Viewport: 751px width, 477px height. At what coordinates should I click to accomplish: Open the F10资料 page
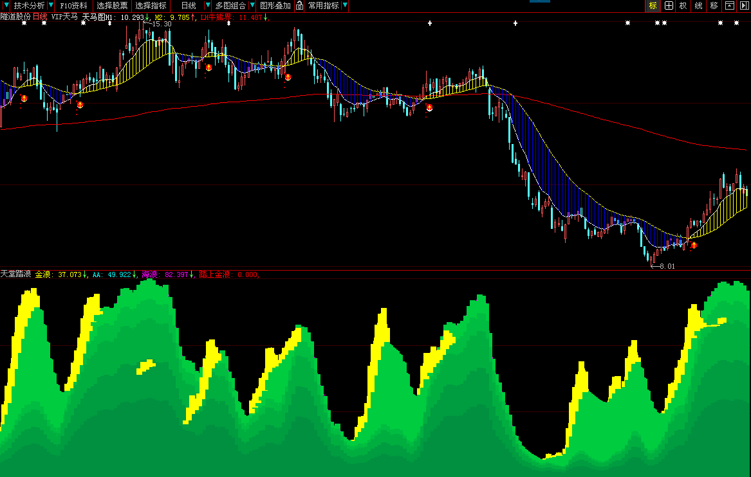click(74, 6)
